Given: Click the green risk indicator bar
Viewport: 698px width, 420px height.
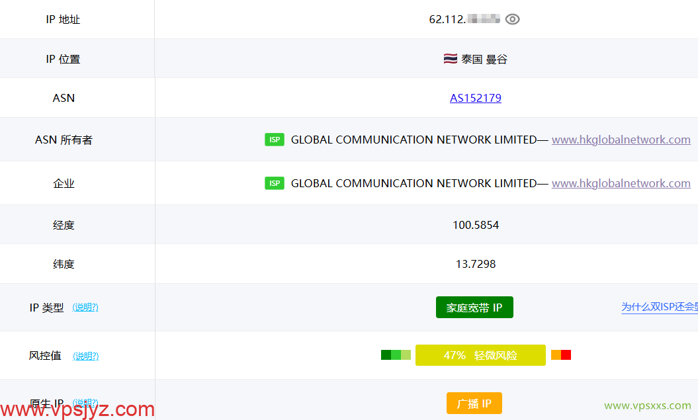Looking at the screenshot, I should point(395,355).
